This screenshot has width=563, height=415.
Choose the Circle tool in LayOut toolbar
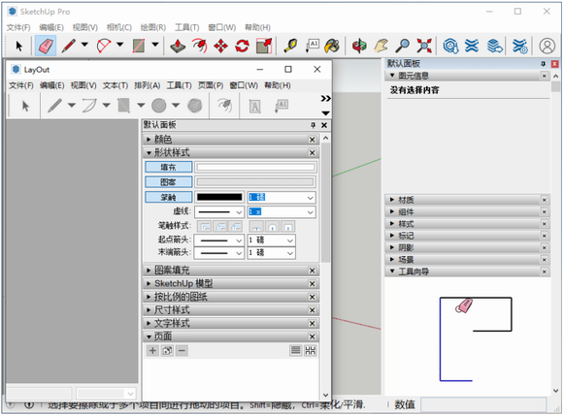[158, 106]
